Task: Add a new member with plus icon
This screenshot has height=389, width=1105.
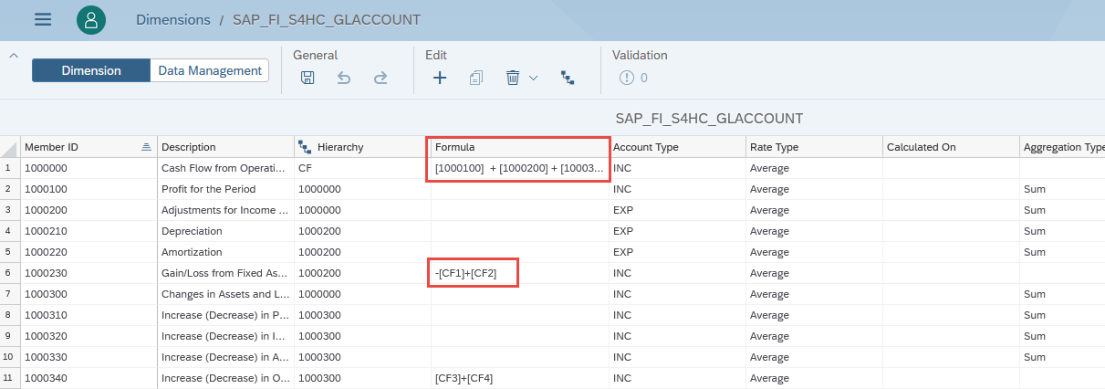Action: point(439,79)
